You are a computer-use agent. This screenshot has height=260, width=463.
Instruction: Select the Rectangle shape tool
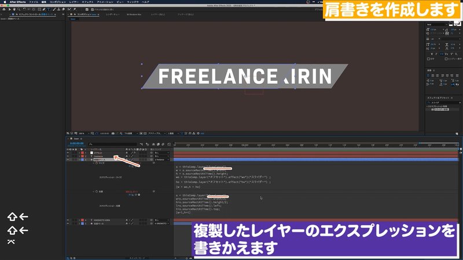point(39,9)
